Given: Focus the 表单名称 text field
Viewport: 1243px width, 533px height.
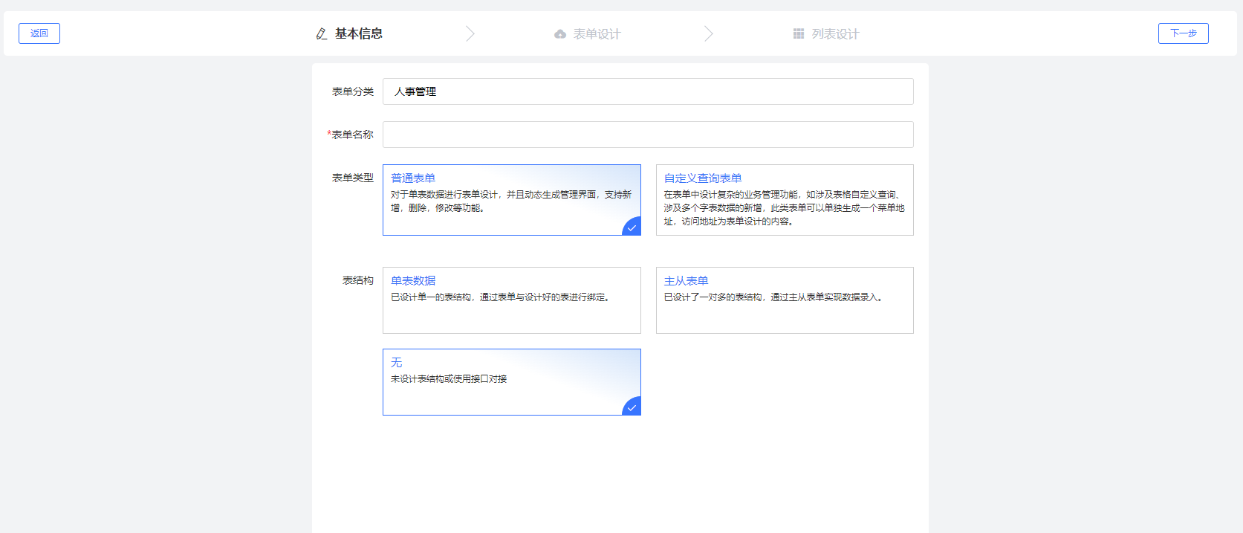Looking at the screenshot, I should click(647, 135).
